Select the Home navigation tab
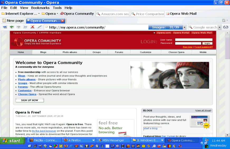This screenshot has height=149, width=230. pyautogui.click(x=21, y=52)
